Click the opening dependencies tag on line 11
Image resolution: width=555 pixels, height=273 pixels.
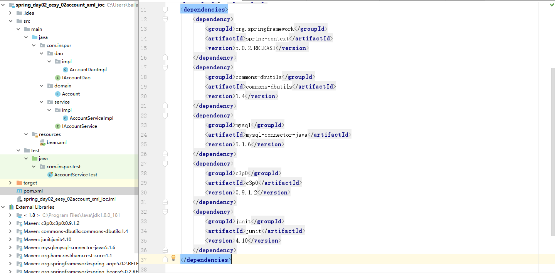tap(204, 9)
